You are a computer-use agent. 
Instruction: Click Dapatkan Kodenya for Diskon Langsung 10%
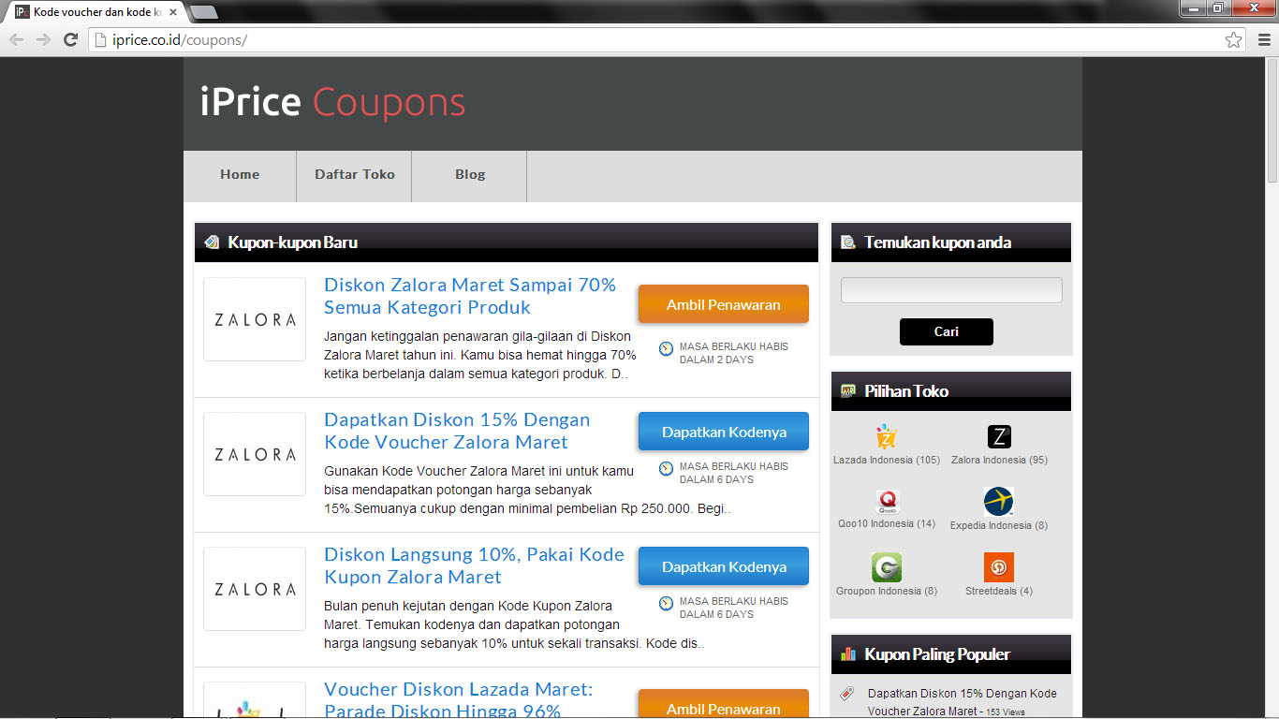coord(724,566)
